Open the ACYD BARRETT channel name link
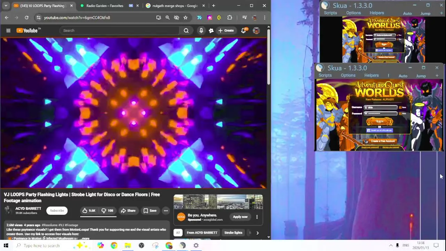 [28, 208]
